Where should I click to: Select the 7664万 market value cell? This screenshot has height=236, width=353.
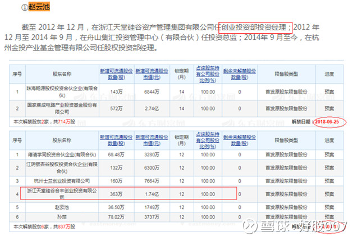[152, 181]
